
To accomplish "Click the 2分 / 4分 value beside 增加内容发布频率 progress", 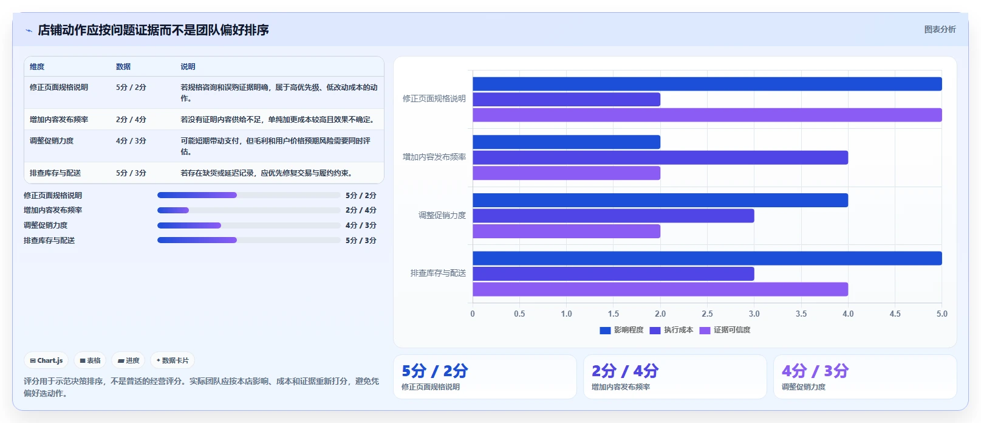I will coord(361,210).
